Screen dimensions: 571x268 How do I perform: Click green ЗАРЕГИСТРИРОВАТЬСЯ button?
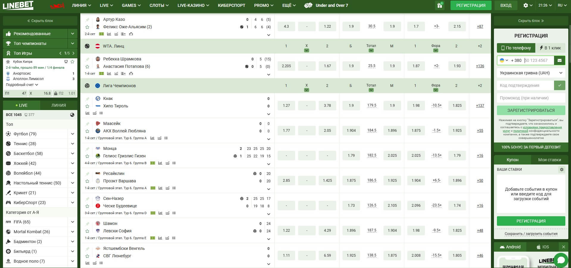(531, 110)
